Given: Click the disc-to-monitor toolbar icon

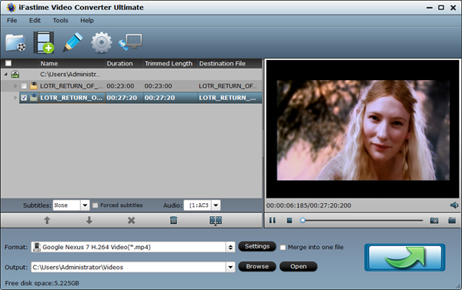Looking at the screenshot, I should pyautogui.click(x=130, y=42).
